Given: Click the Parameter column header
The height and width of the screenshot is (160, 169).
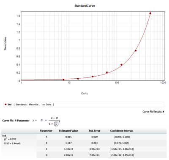Looking at the screenshot, I should (46, 131).
